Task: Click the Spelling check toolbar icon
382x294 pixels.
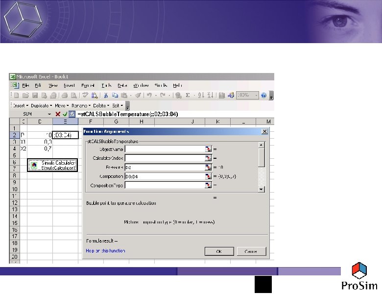Action: pos(85,96)
